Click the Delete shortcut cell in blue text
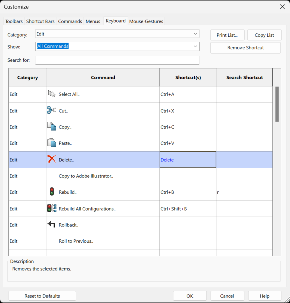This screenshot has height=303, width=290. 188,160
